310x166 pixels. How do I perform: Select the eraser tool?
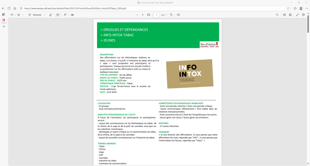50,15
